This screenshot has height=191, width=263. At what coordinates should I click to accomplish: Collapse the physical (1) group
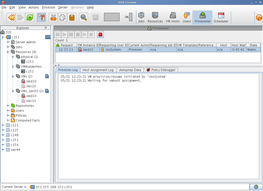pyautogui.click(x=13, y=57)
